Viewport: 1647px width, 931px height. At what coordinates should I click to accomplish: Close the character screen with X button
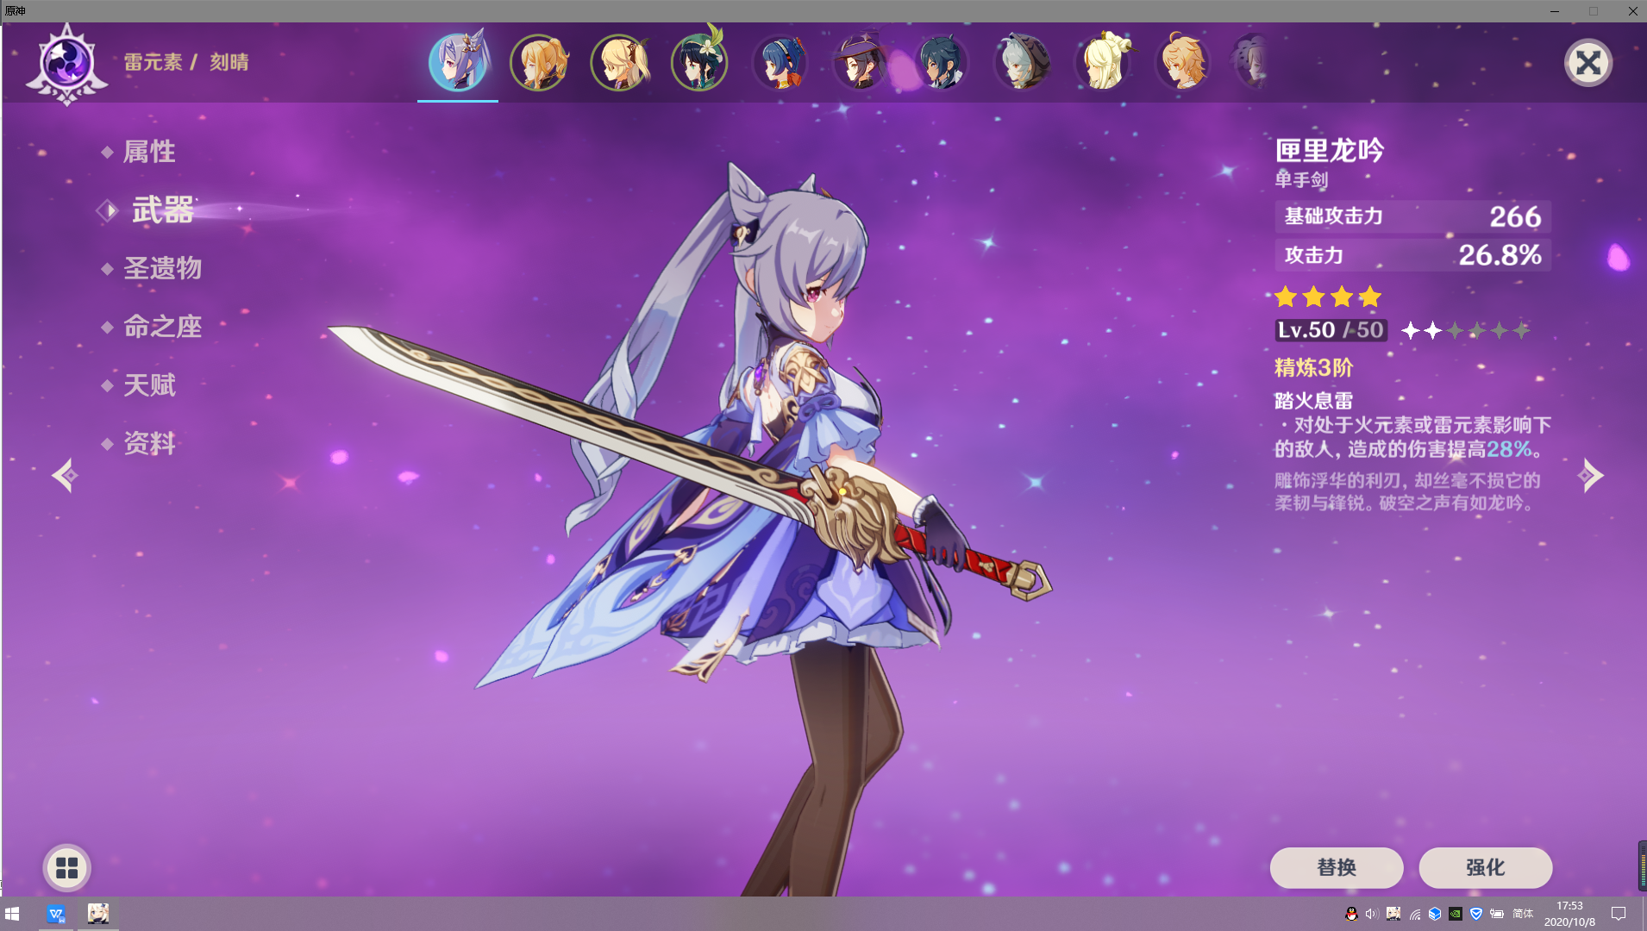1588,63
